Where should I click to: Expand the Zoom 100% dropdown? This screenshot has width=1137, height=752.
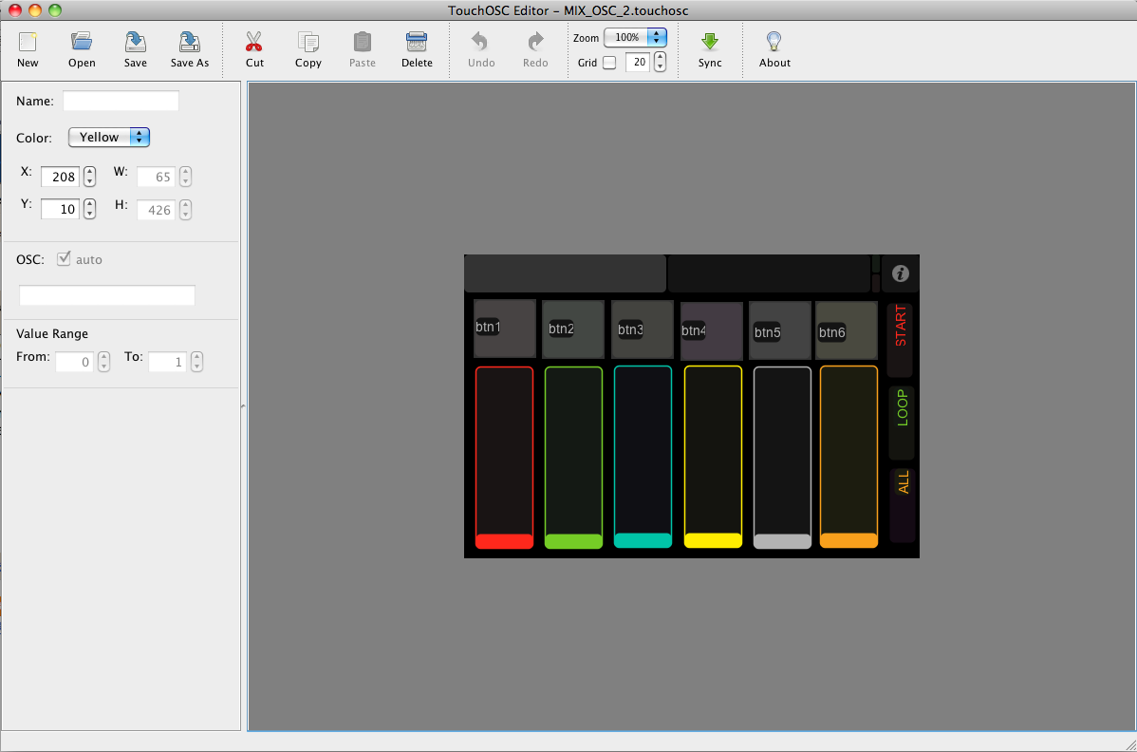pyautogui.click(x=635, y=38)
